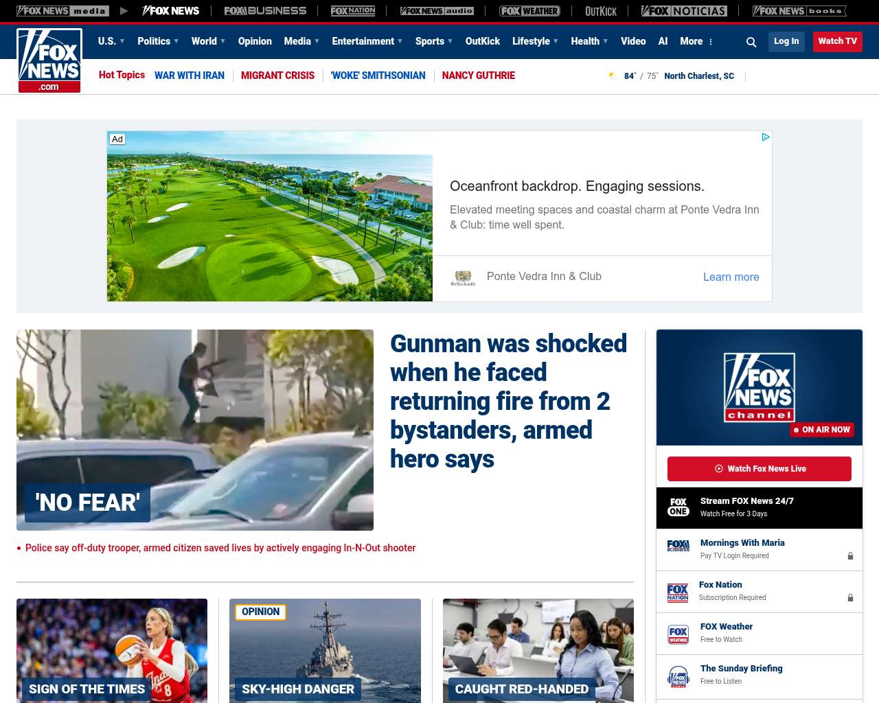
Task: Open Fox Noticias logo in top bar
Action: [x=684, y=11]
